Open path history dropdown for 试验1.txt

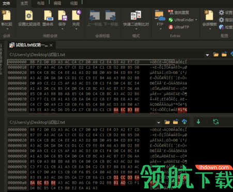point(207,55)
